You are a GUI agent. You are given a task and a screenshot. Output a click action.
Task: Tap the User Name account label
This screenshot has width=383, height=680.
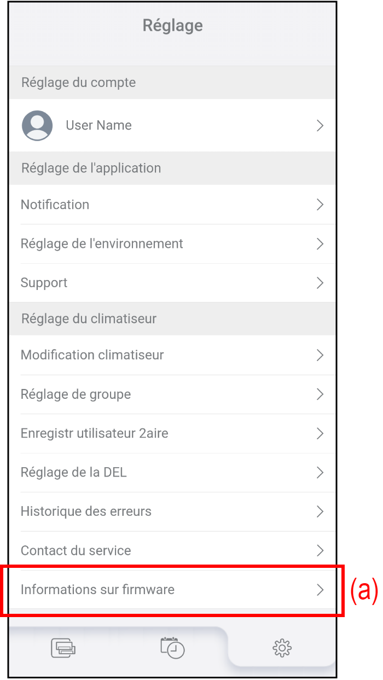(98, 126)
